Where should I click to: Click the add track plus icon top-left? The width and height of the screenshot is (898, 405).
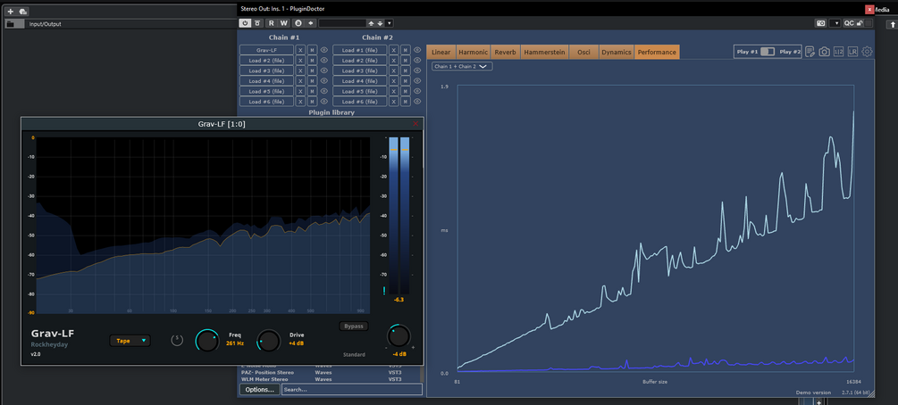11,12
